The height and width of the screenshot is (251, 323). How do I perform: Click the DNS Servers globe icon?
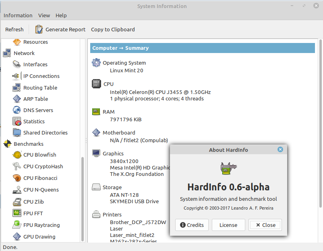17,110
